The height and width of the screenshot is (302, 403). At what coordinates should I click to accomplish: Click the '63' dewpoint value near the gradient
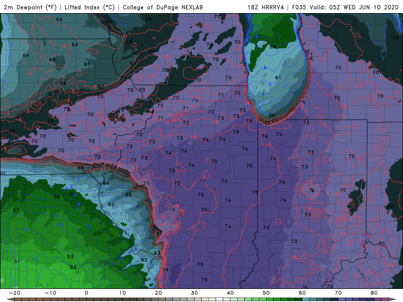coord(157,253)
